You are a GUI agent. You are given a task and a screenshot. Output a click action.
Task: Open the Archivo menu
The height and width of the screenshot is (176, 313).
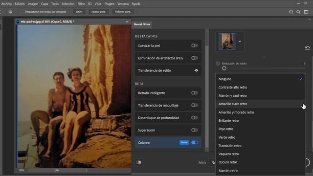[x=6, y=4]
